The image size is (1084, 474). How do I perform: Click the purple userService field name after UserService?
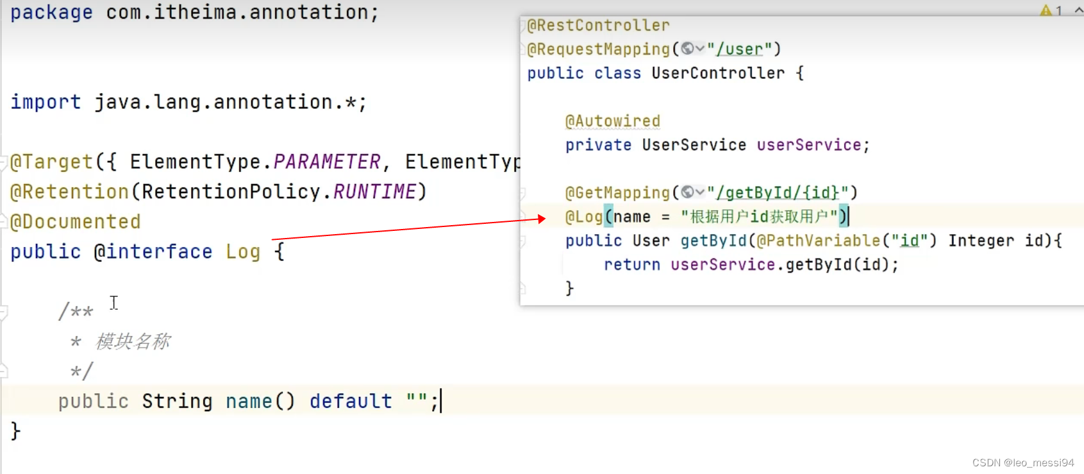[809, 145]
